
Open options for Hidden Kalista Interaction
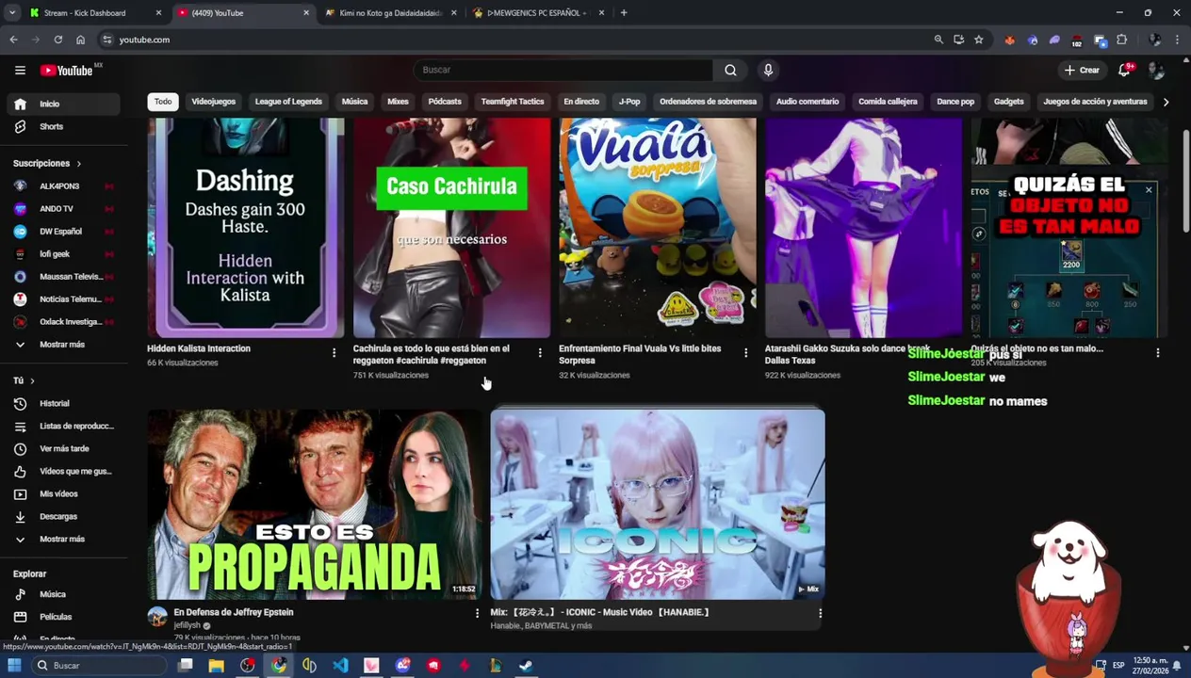click(334, 353)
